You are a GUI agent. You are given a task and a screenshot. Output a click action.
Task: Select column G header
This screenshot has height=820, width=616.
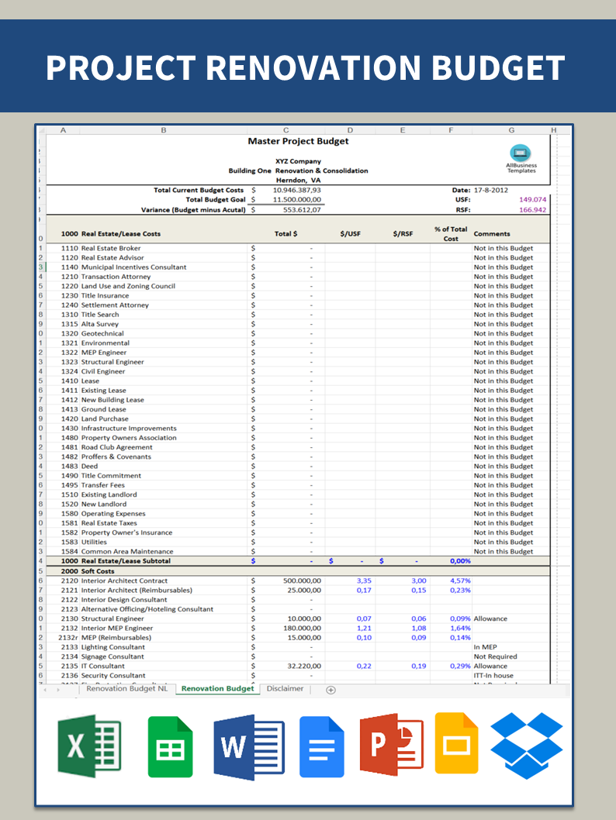pyautogui.click(x=511, y=130)
